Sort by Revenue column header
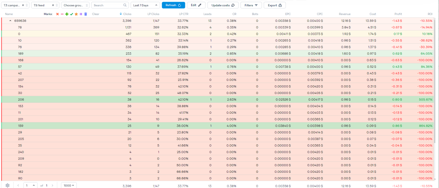Viewport: 439px width, 188px height. 345,14
